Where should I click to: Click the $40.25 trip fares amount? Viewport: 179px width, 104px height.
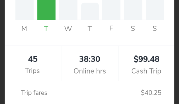151,93
